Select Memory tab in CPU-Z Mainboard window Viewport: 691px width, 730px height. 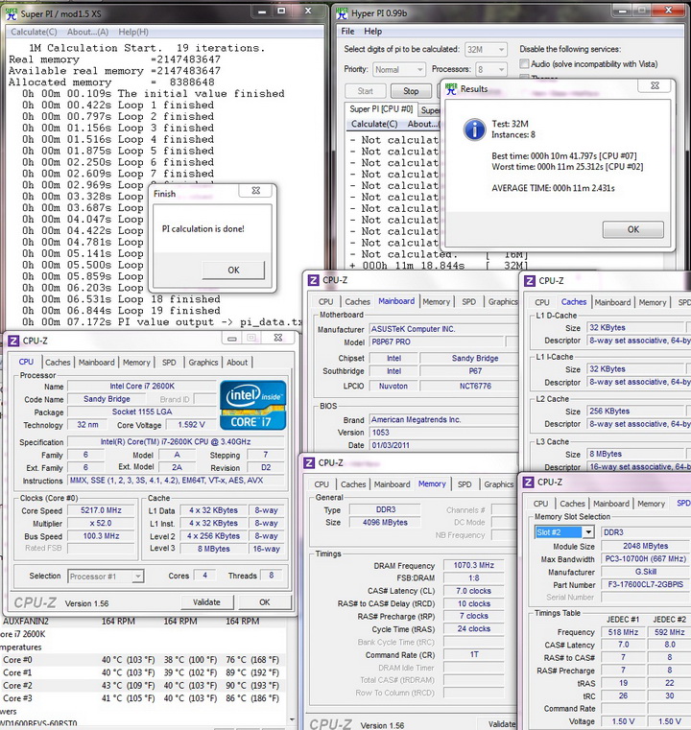pos(437,301)
